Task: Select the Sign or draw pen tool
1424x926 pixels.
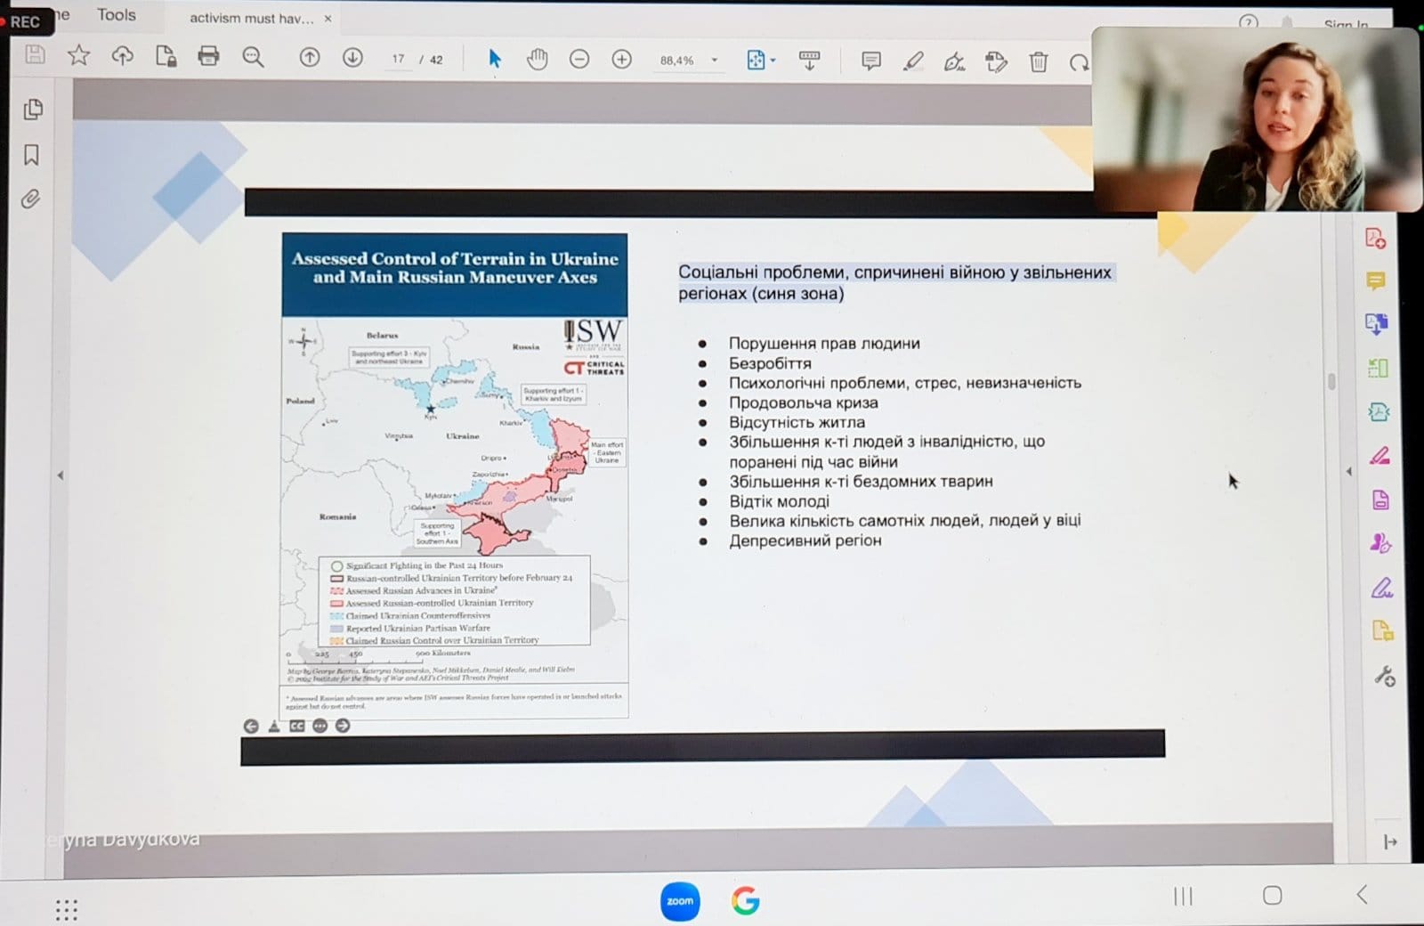Action: click(954, 61)
